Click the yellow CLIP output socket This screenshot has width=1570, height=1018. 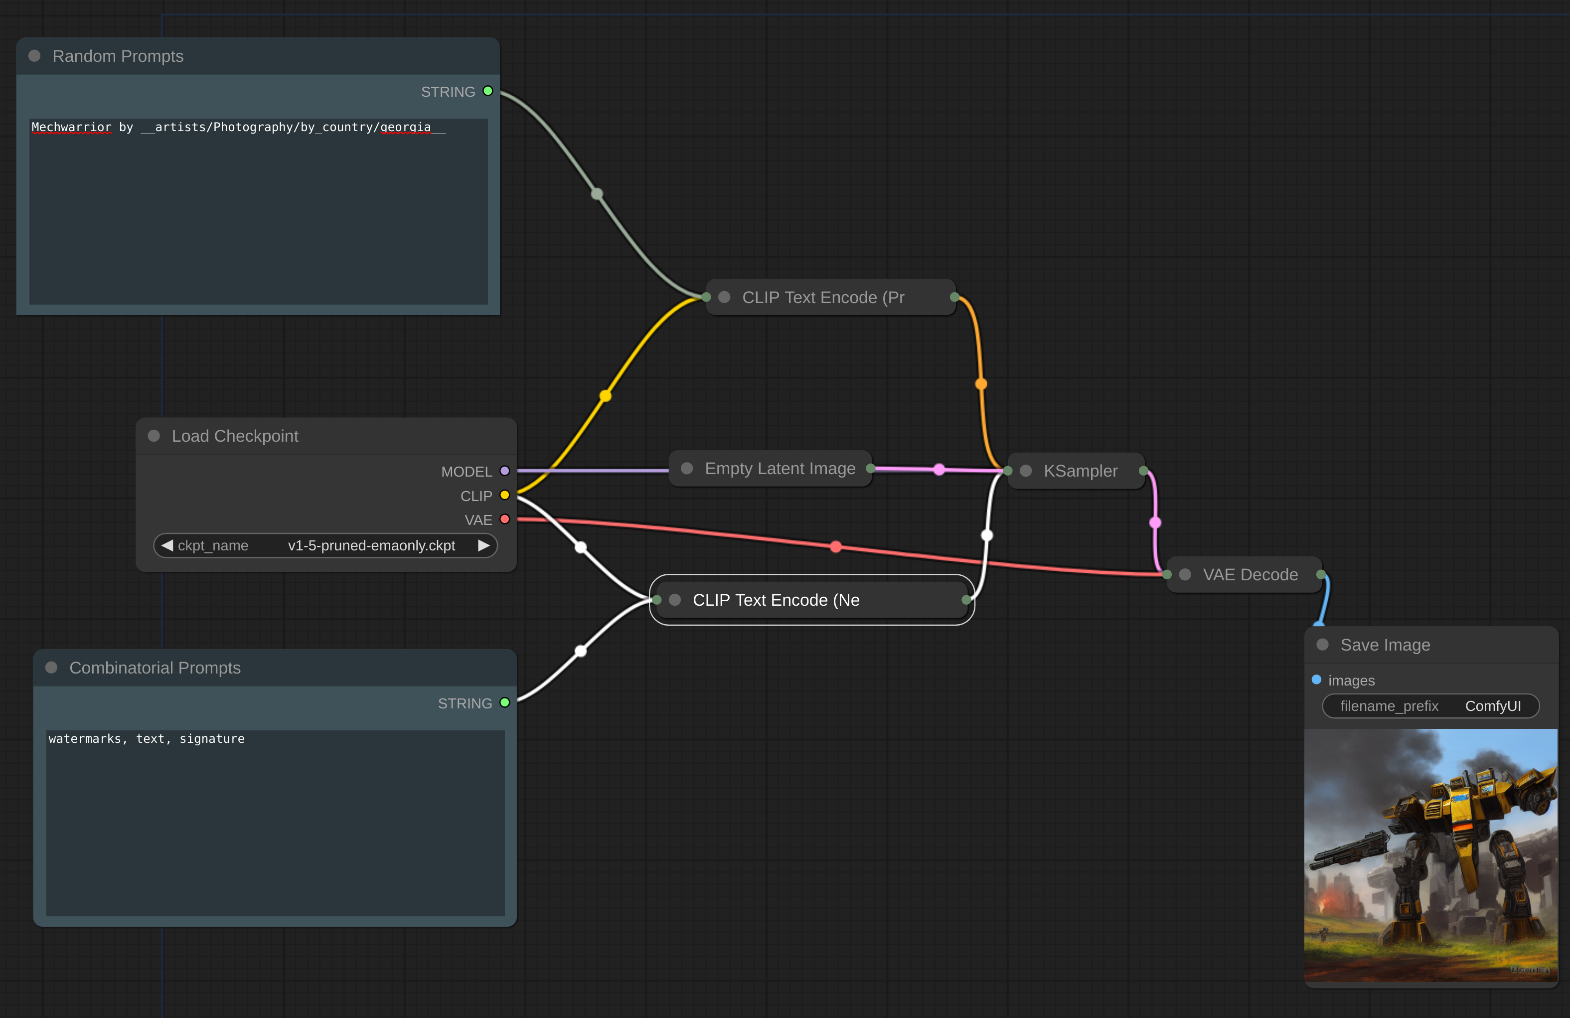[504, 495]
